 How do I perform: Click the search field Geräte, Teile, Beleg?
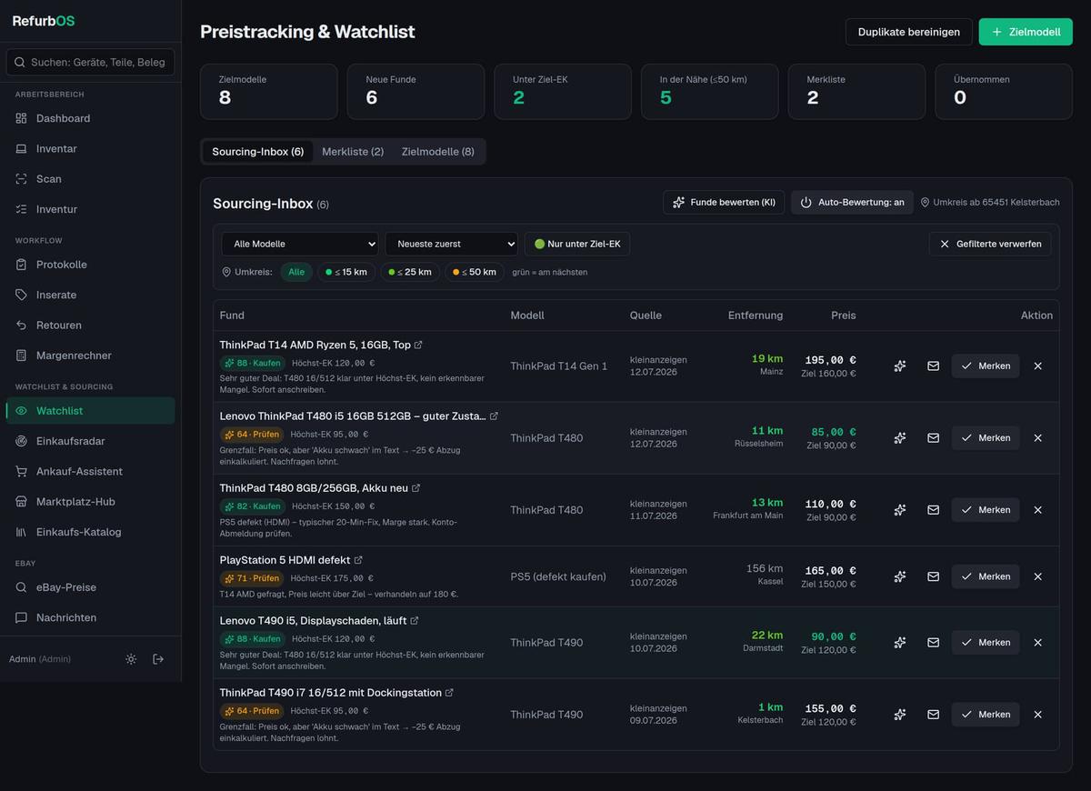(91, 62)
